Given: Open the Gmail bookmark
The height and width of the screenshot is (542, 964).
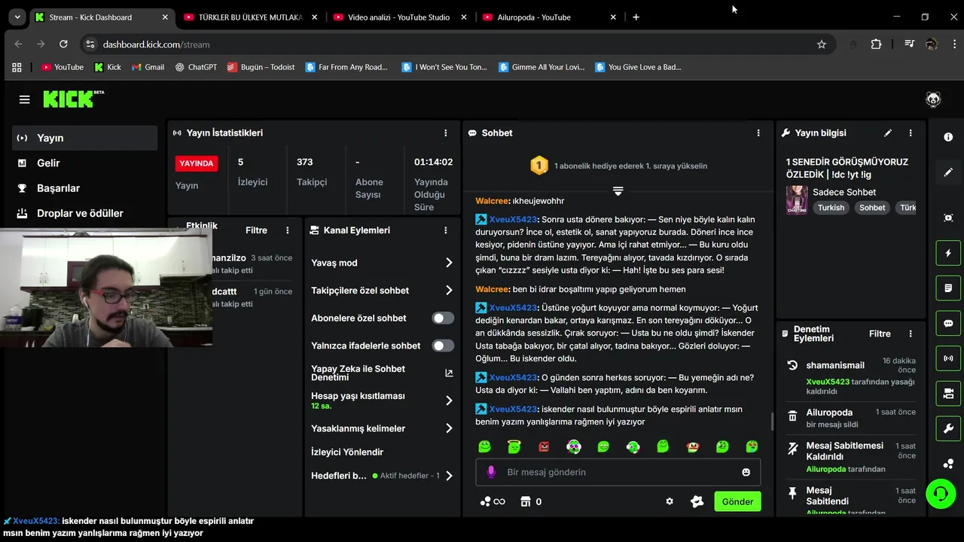Looking at the screenshot, I should (148, 67).
